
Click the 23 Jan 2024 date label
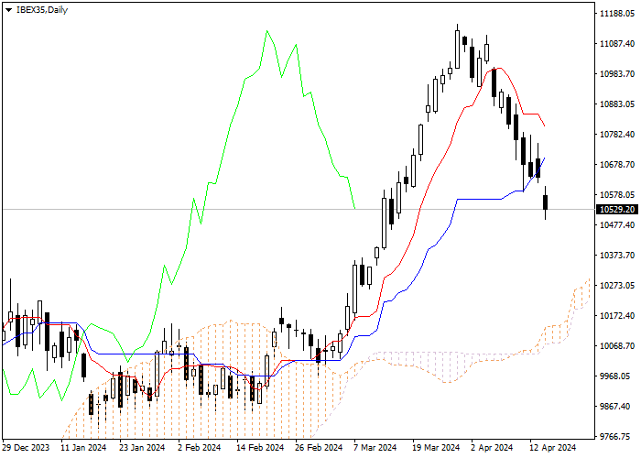[142, 448]
